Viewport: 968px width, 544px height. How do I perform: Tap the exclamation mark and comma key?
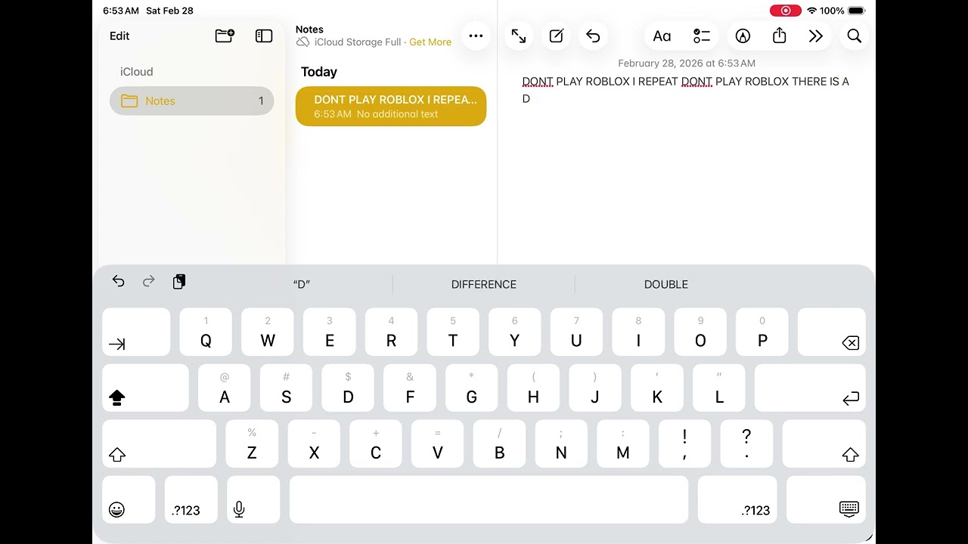[684, 444]
